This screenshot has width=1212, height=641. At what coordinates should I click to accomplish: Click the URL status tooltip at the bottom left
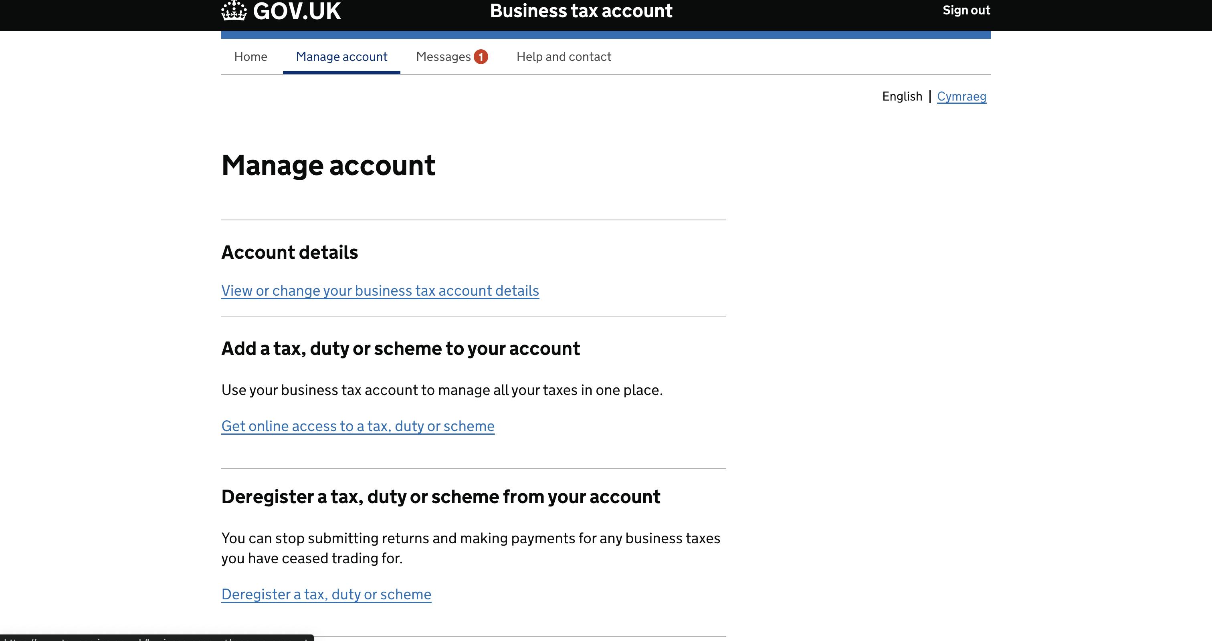coord(157,638)
